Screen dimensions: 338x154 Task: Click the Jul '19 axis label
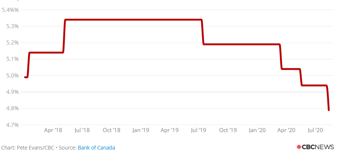coord(199,130)
